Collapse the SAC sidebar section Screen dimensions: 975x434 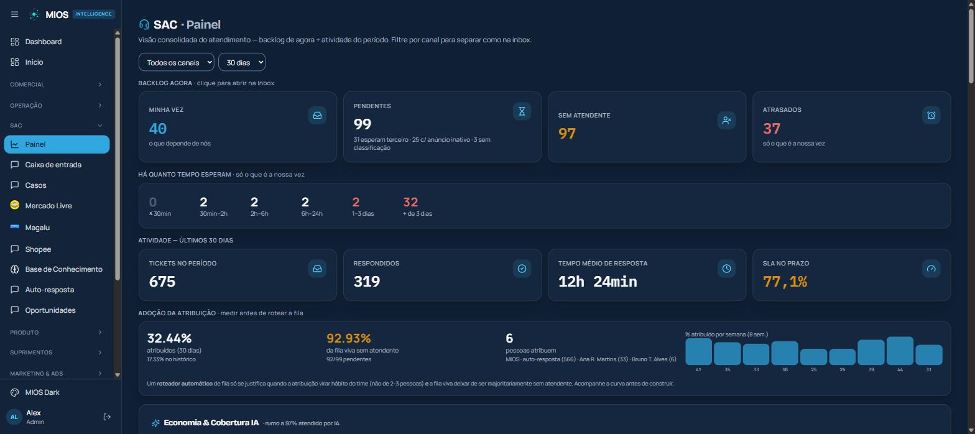coord(57,126)
